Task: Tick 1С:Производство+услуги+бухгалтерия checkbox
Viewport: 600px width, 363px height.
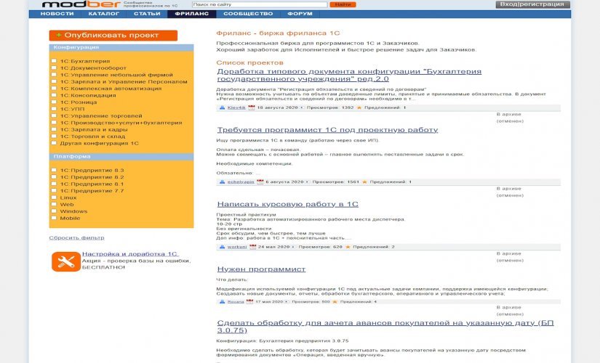Action: coord(54,123)
